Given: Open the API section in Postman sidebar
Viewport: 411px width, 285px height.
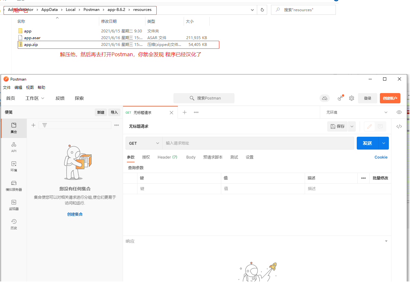Looking at the screenshot, I should tap(14, 147).
